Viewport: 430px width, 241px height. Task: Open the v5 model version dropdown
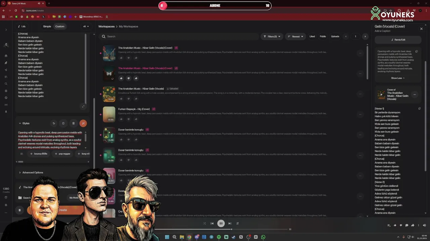point(86,26)
